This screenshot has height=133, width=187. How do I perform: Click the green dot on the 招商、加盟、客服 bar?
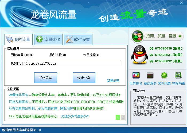[x=180, y=36]
